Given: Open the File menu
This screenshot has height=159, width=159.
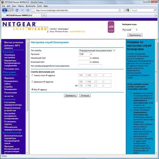Looking at the screenshot, I should [x=3, y=6].
